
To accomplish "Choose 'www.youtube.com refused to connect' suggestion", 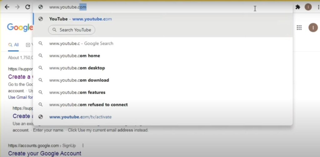I will pos(162,105).
